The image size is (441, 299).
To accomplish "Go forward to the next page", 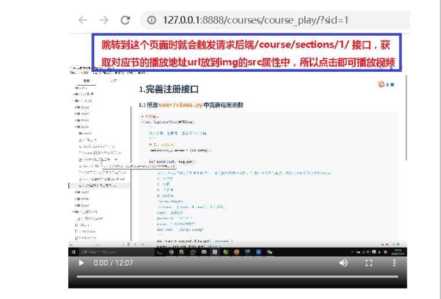I will (104, 20).
